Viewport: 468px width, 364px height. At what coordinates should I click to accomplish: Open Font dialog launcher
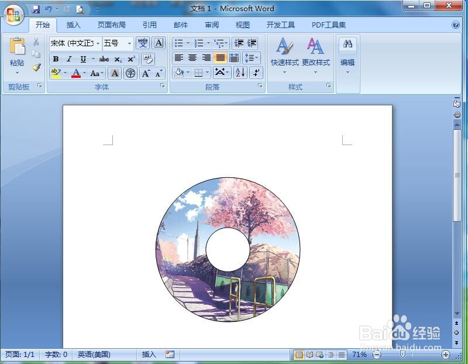(163, 85)
